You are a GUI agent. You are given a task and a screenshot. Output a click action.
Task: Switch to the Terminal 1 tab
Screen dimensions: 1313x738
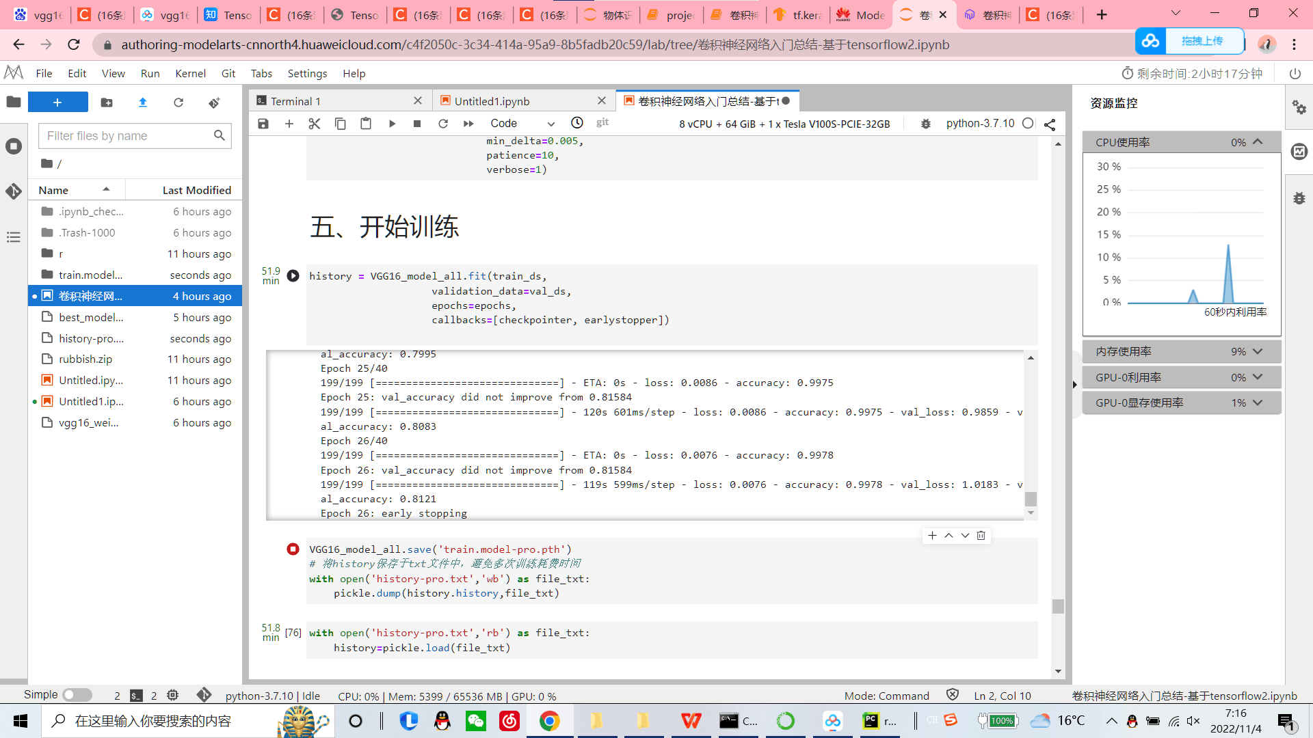click(x=295, y=101)
